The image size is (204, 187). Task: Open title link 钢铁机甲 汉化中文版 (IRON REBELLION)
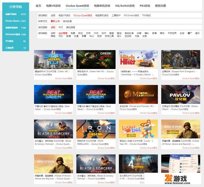pos(93,142)
